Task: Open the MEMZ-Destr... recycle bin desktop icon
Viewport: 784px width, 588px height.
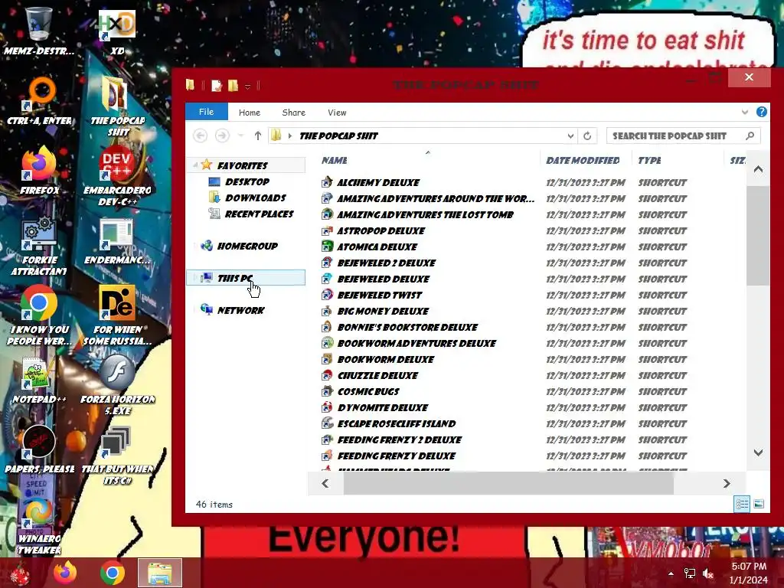Action: [39, 30]
